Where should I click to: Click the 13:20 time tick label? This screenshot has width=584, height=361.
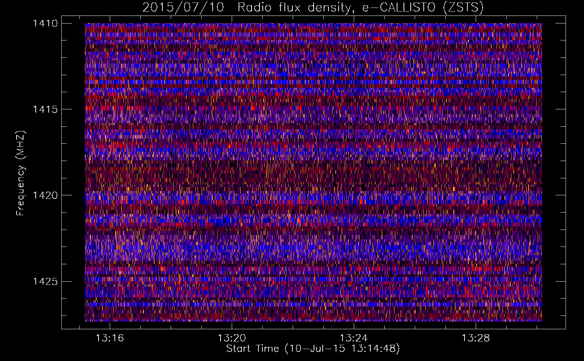(x=231, y=338)
